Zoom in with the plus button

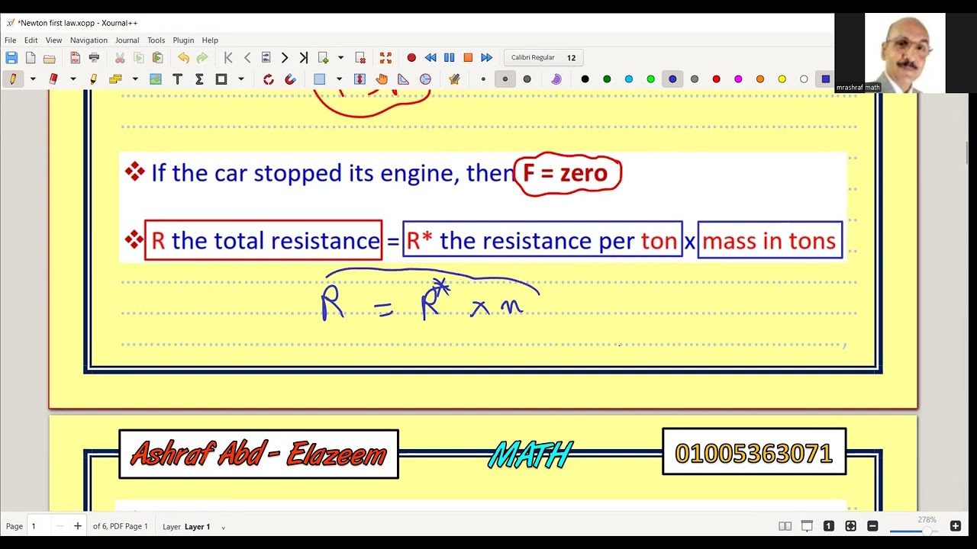click(955, 526)
